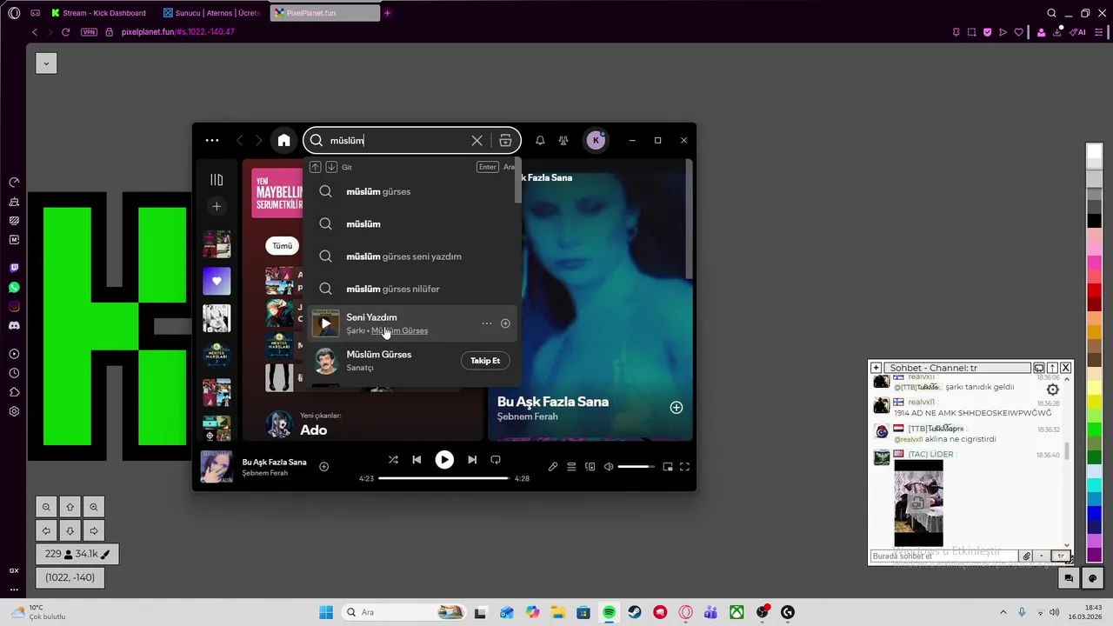Select the "müslüm gürses" search suggestion
This screenshot has width=1113, height=626.
[412, 191]
